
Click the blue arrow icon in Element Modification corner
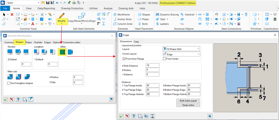pos(112,99)
